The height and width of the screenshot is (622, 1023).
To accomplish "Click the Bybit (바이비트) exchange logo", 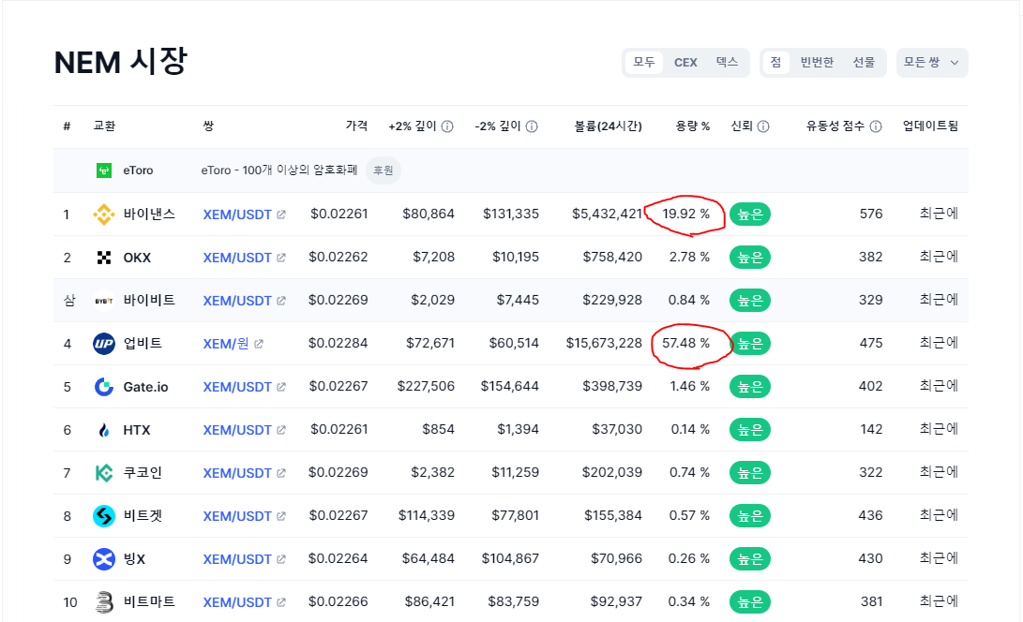I will point(104,301).
